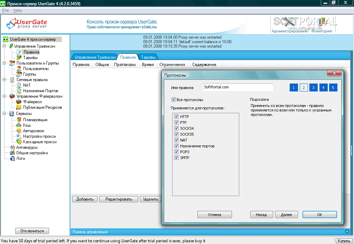Click the Логи tree icon

coord(12,158)
